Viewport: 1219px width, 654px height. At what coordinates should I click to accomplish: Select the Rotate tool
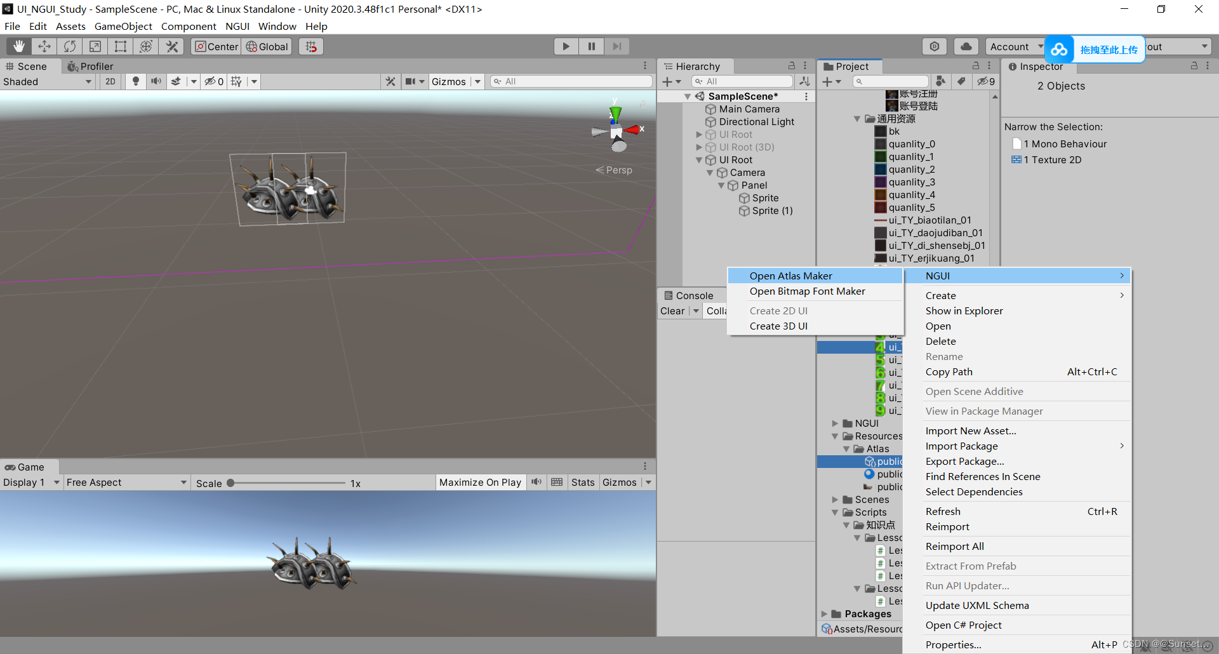pos(70,46)
